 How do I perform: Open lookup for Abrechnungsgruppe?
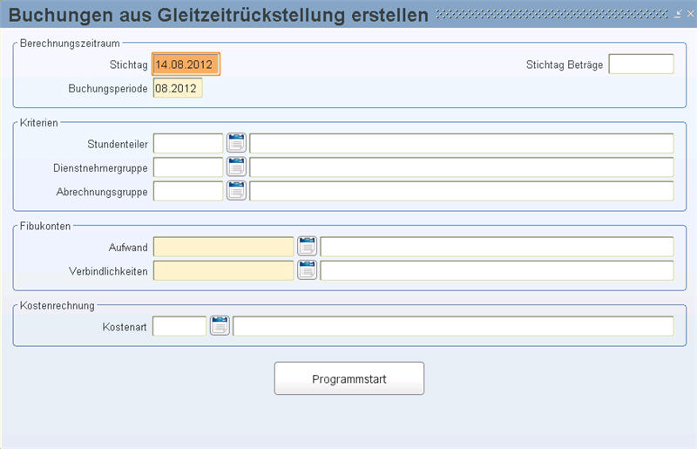point(236,190)
